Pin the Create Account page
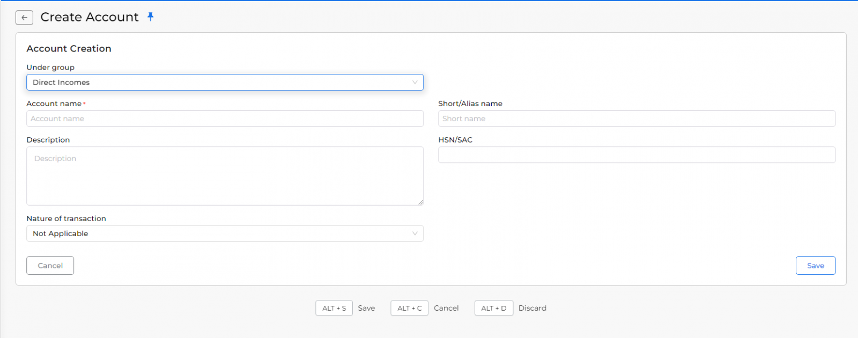Screen dimensions: 858x338 151,17
